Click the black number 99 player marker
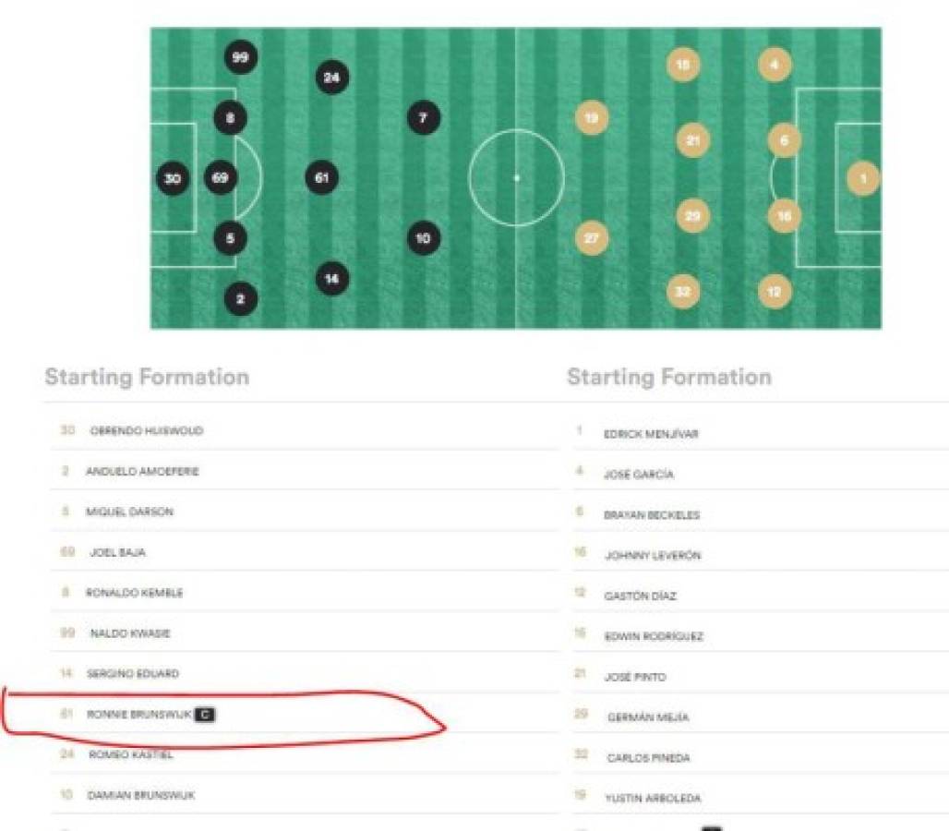This screenshot has width=949, height=831. pyautogui.click(x=240, y=58)
